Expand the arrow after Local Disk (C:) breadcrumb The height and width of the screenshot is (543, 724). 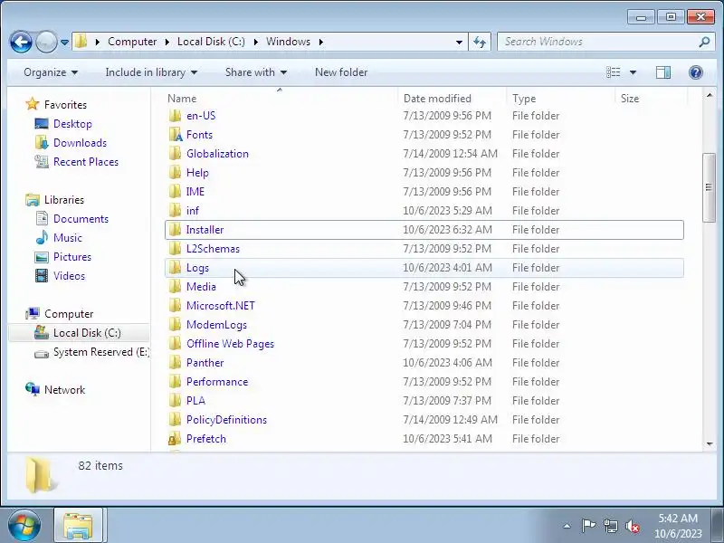pos(256,42)
